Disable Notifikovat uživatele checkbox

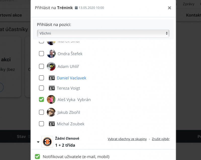point(37,156)
